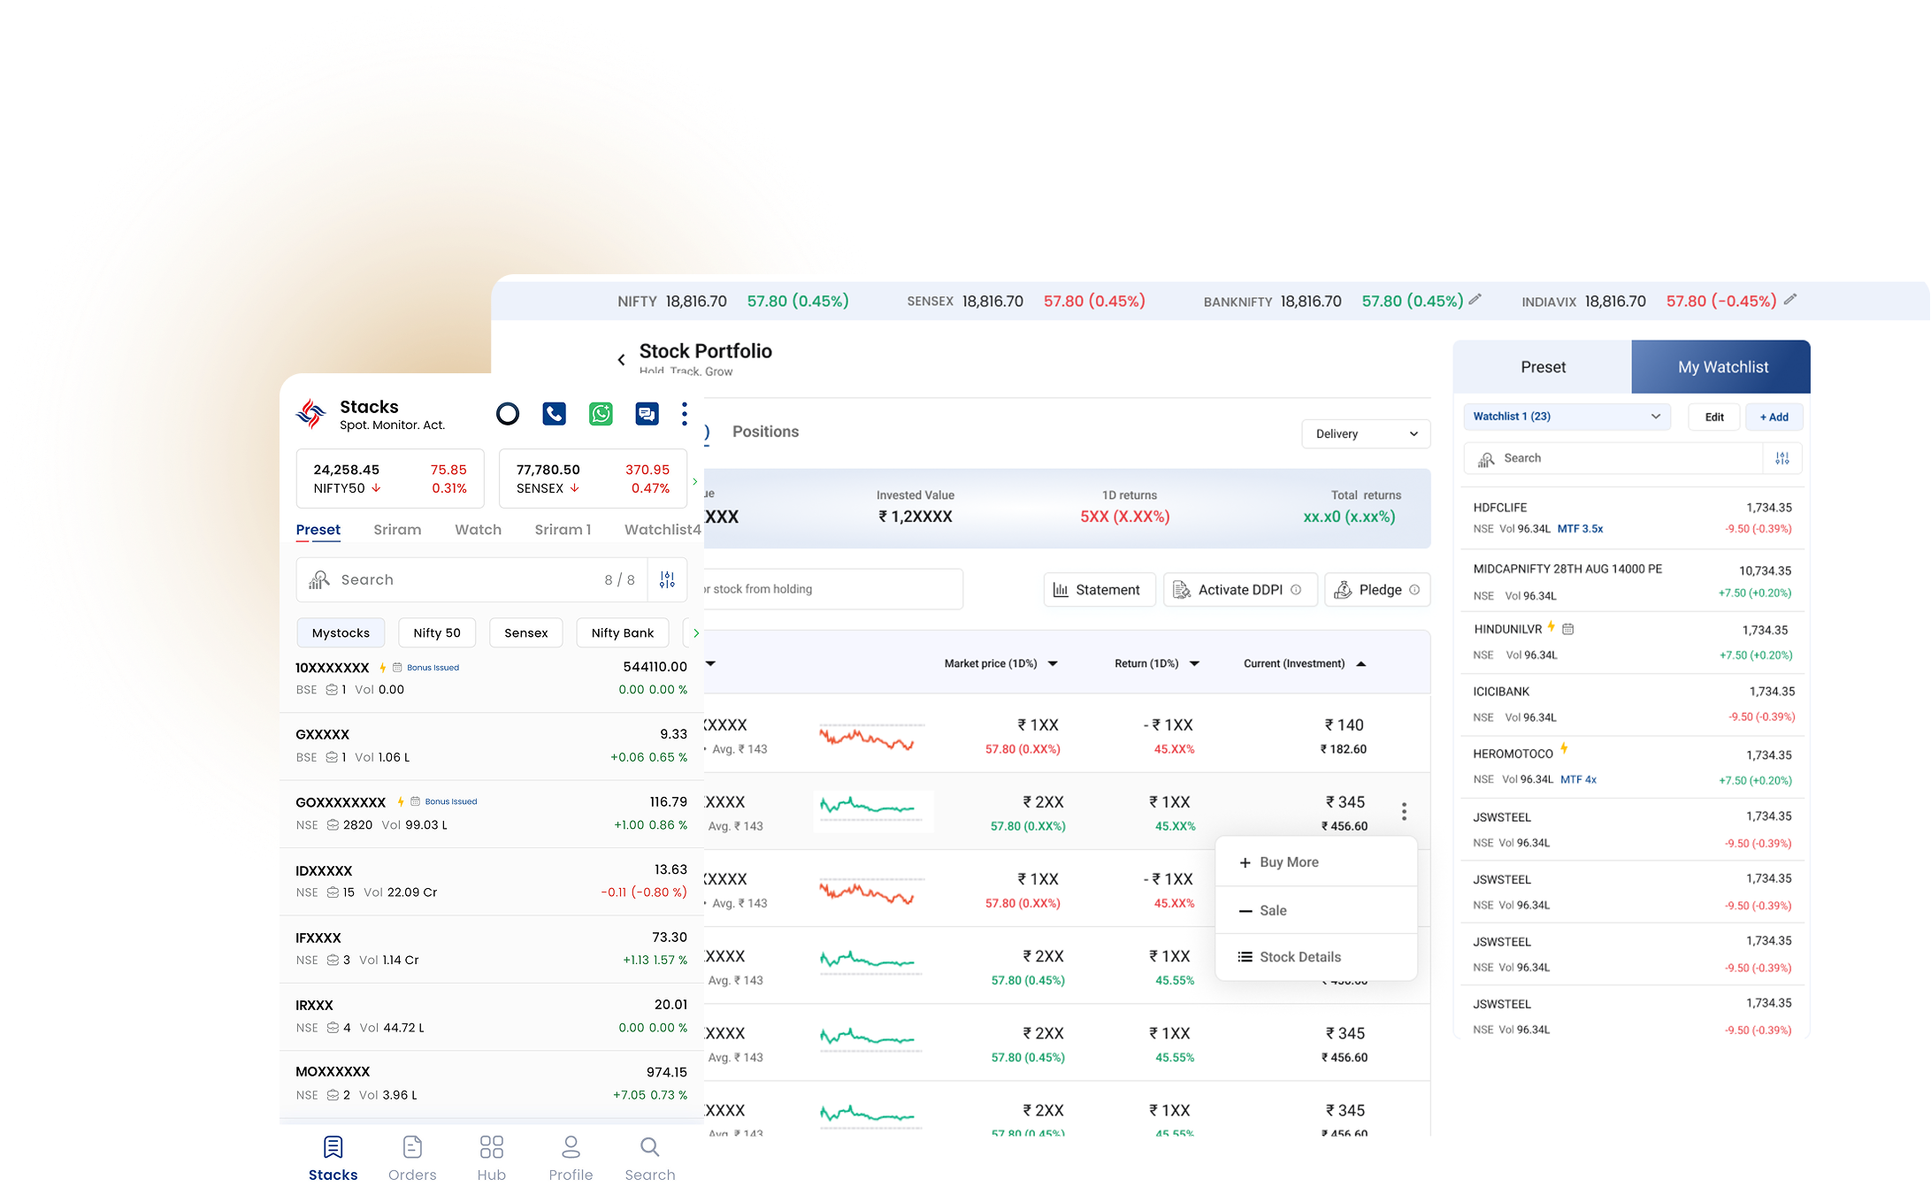Click the edit pencil icon after INDIAVIX

[x=1790, y=300]
